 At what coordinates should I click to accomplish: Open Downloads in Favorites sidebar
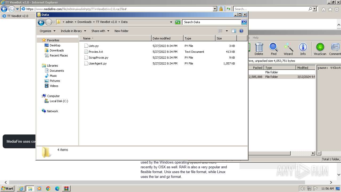(57, 50)
